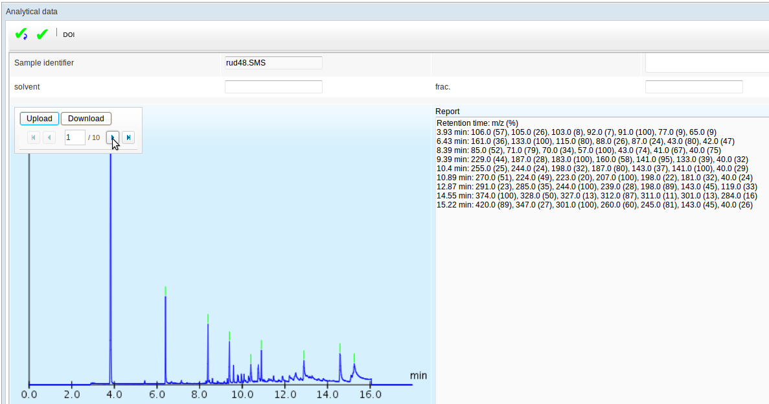Click the page number input box
The width and height of the screenshot is (769, 404).
75,137
